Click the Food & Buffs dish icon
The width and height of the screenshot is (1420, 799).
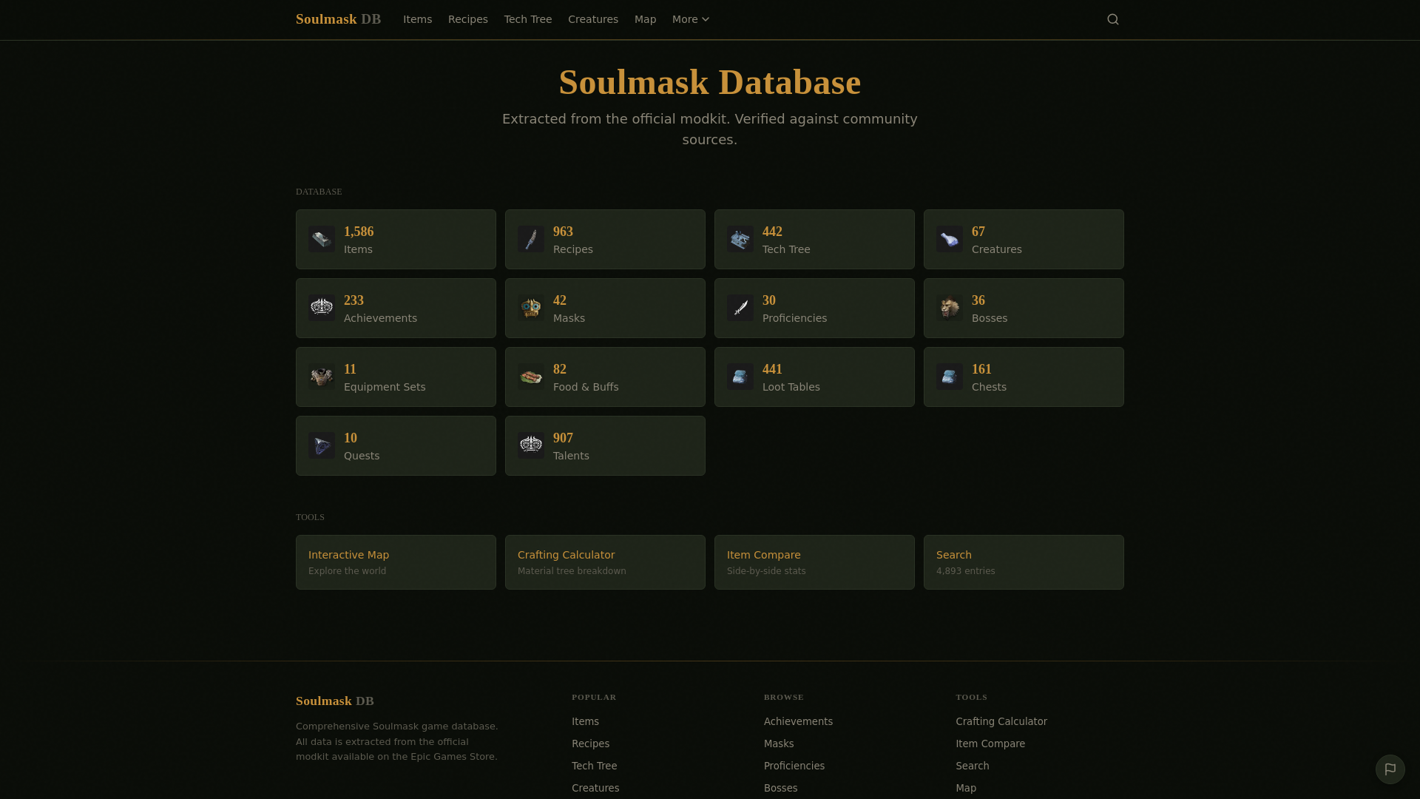click(x=531, y=377)
